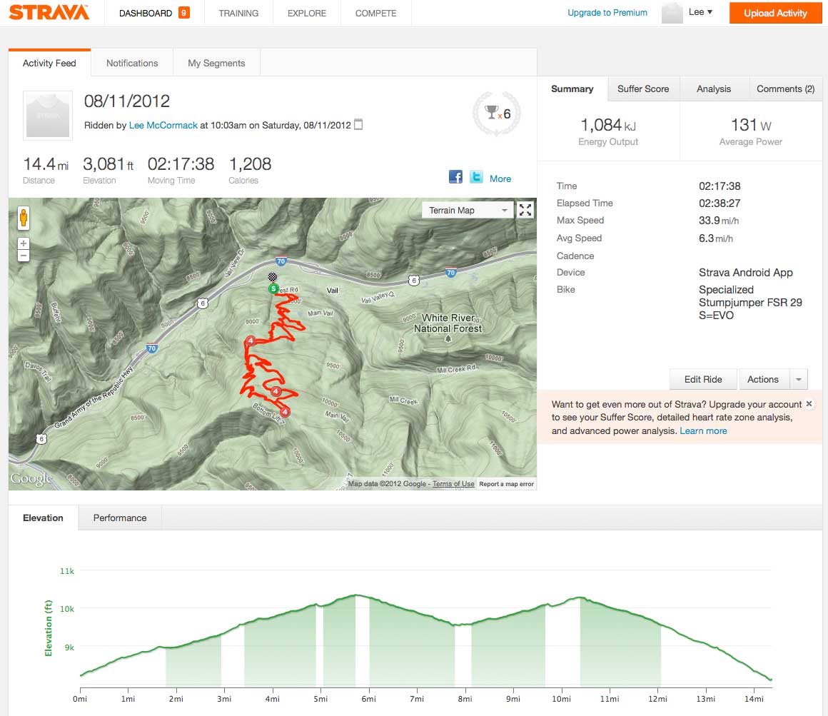This screenshot has height=716, width=828.
Task: Click the 3,081 ft elevation value
Action: pyautogui.click(x=108, y=164)
